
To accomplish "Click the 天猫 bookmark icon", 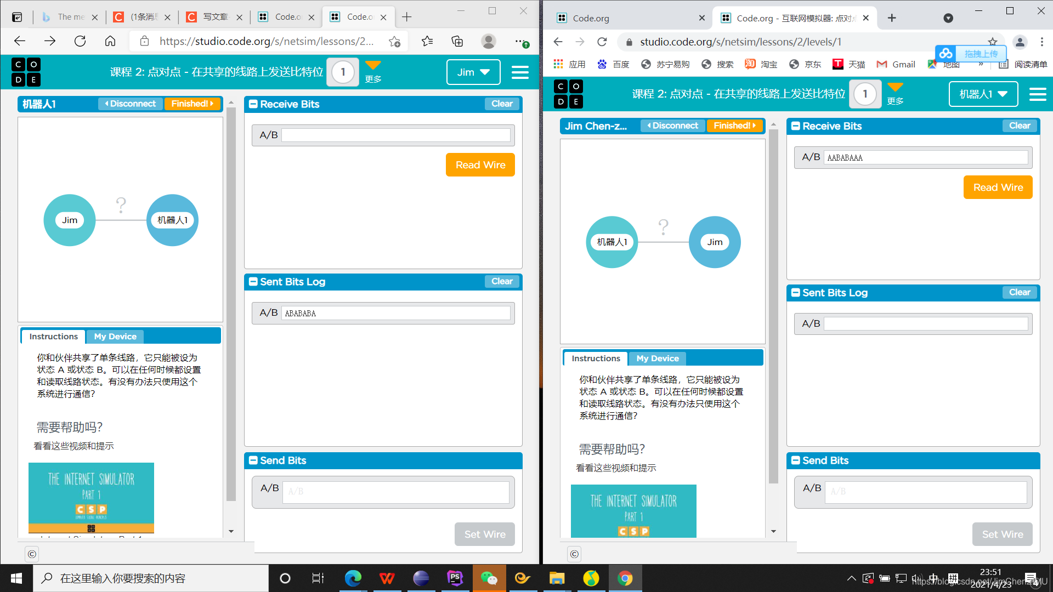I will pos(838,64).
